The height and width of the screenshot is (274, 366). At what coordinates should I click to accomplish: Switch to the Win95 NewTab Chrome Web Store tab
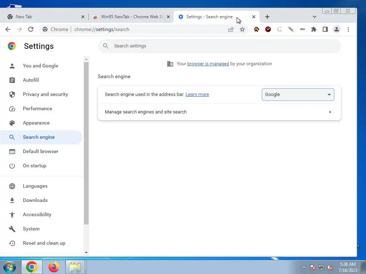(132, 17)
